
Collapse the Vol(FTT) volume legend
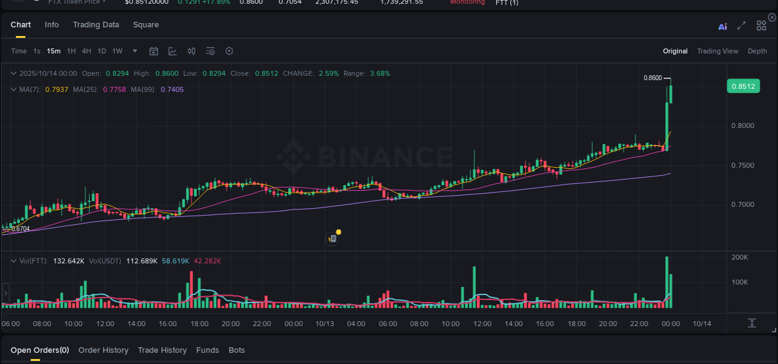click(x=14, y=261)
